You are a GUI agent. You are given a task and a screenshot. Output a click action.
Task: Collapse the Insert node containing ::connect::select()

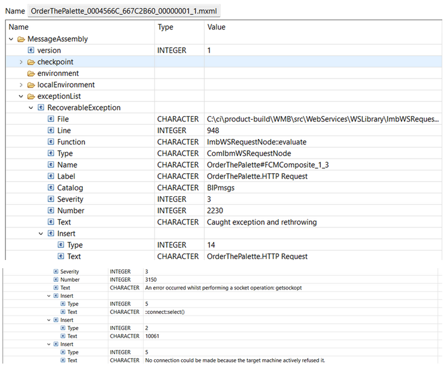[x=49, y=296]
